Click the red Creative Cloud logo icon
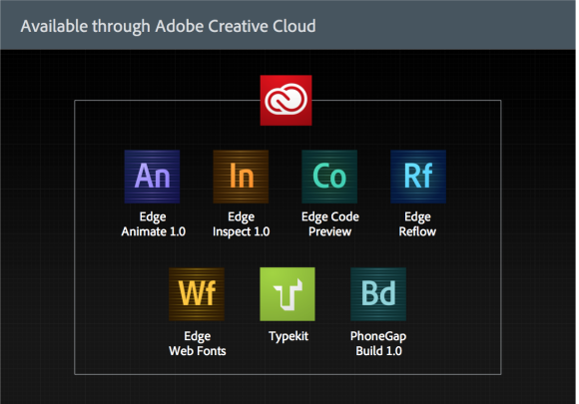 tap(286, 101)
